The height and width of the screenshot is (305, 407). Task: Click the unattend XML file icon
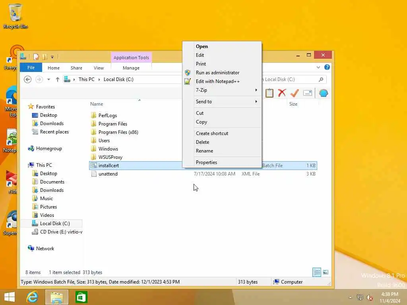[x=94, y=174]
